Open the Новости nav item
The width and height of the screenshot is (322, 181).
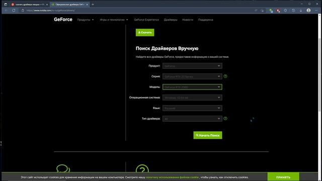(188, 20)
